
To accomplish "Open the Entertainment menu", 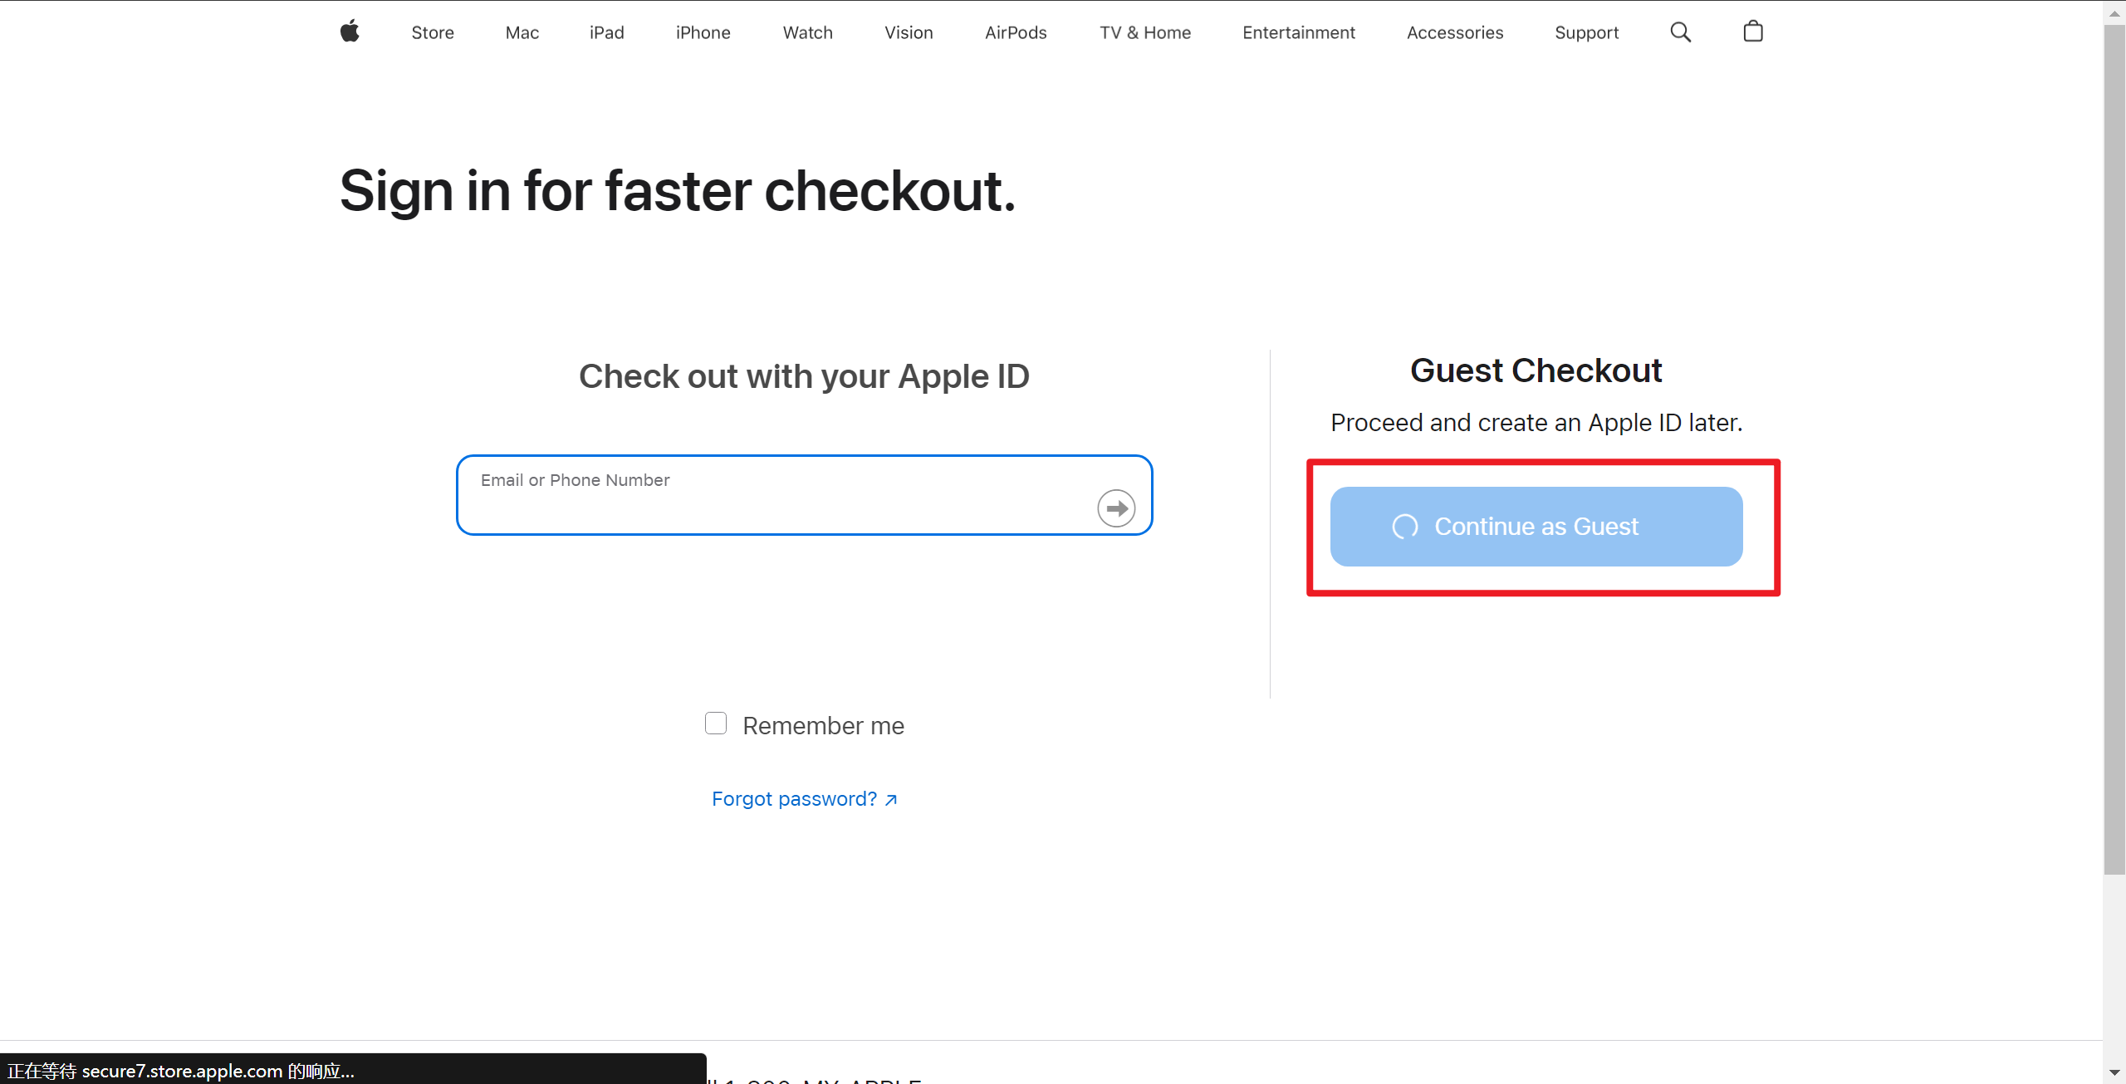I will pos(1299,32).
